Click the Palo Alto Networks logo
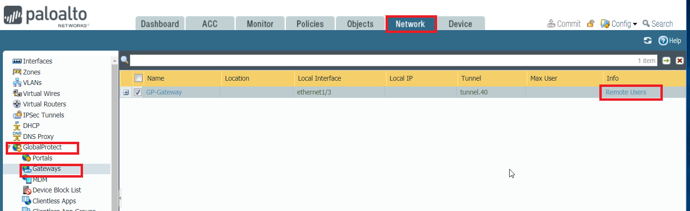Image resolution: width=690 pixels, height=211 pixels. (45, 17)
